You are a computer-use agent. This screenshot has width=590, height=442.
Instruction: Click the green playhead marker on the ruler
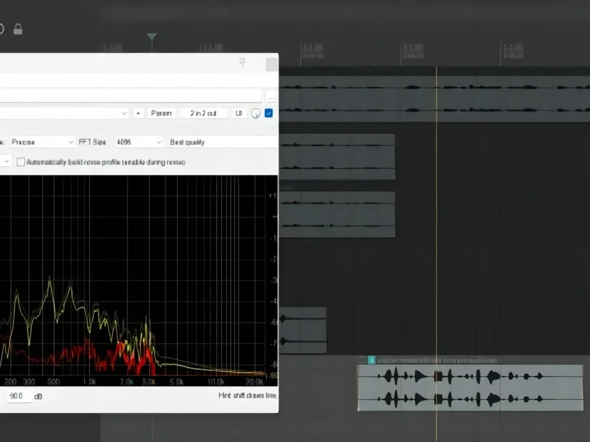[x=152, y=37]
